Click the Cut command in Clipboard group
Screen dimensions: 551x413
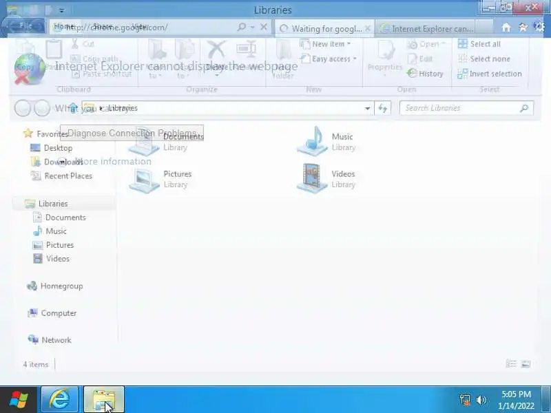[83, 44]
